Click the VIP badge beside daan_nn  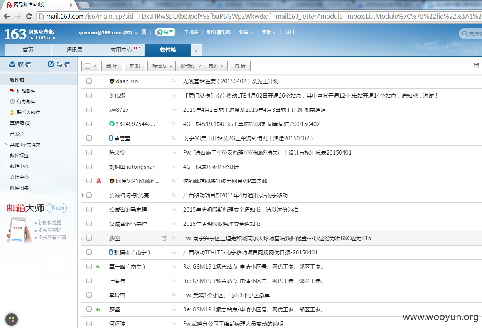[x=112, y=81]
